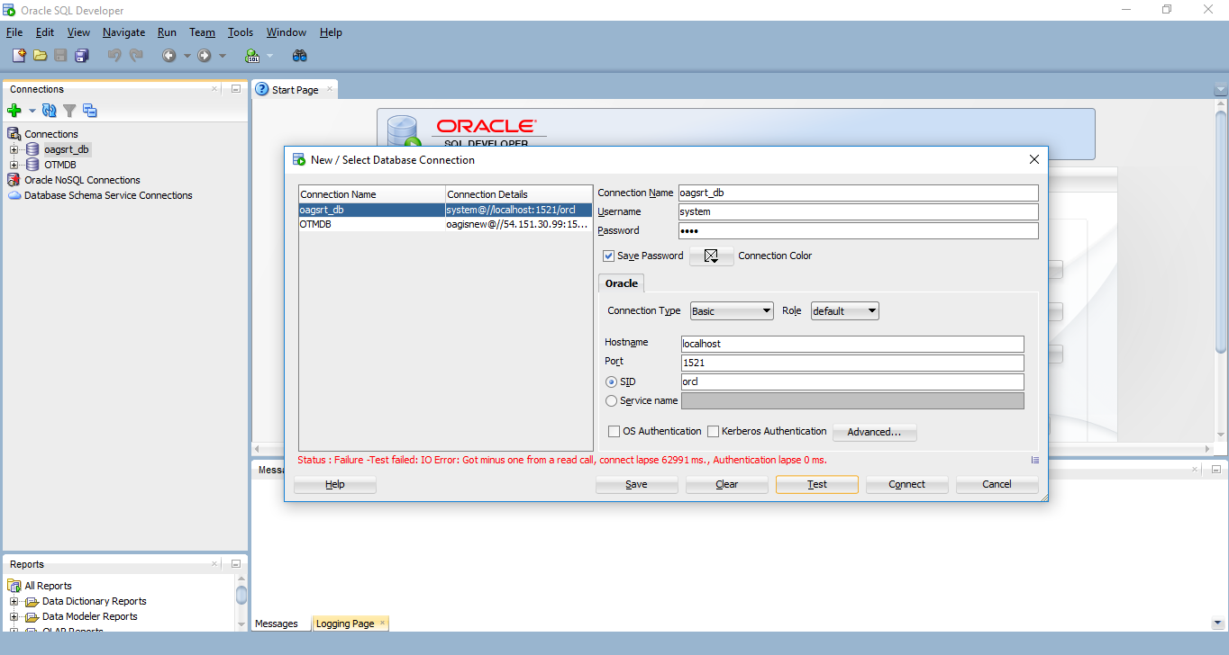Click the New file toolbar icon

pos(19,56)
